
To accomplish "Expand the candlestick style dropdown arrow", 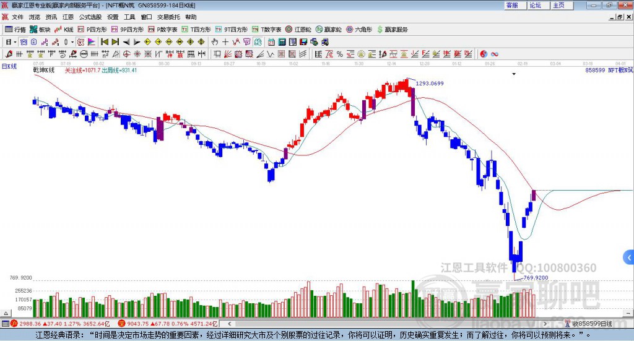I will [x=72, y=42].
